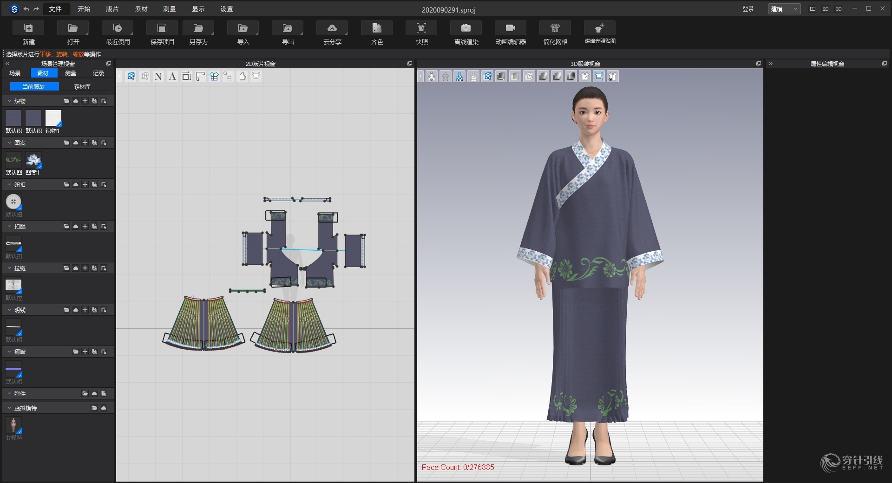Start 离线渲染 (Offline Render)
The width and height of the screenshot is (892, 483).
pyautogui.click(x=466, y=33)
